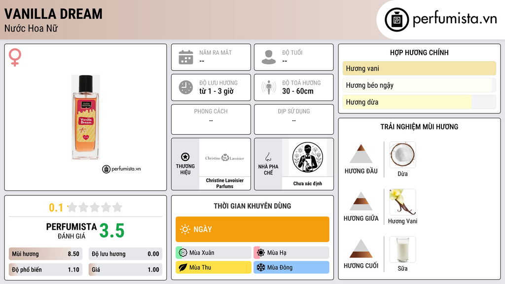Click the Độ phổ biến 1.10 rating bar
This screenshot has width=505, height=284.
45,270
